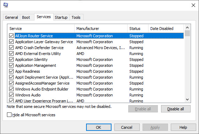
Task: Enable Hide all Microsoft services checkbox
Action: click(9, 115)
